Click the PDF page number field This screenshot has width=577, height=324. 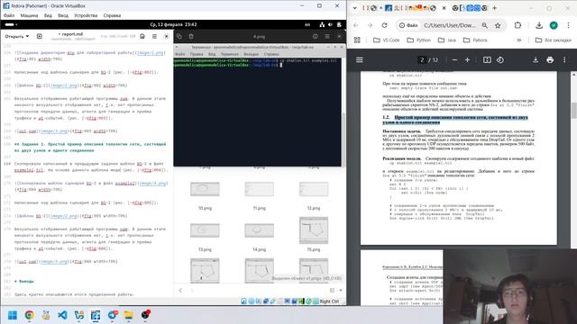(422, 60)
